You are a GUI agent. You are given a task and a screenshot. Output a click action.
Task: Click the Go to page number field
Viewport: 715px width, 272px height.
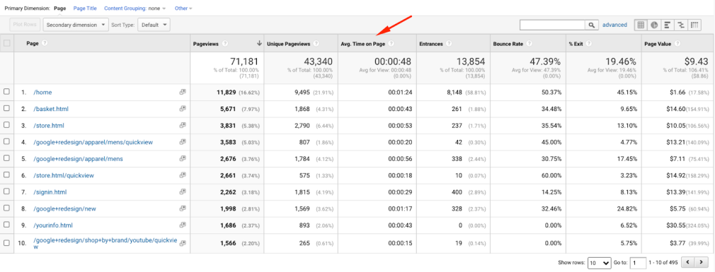click(638, 263)
